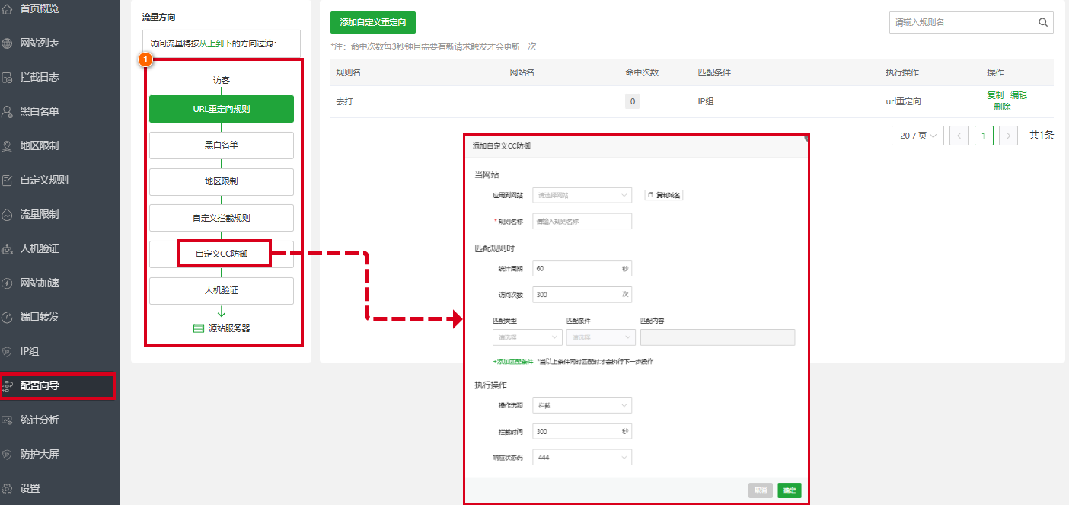Click 复制 link for rule 去打
The width and height of the screenshot is (1069, 505).
point(995,95)
